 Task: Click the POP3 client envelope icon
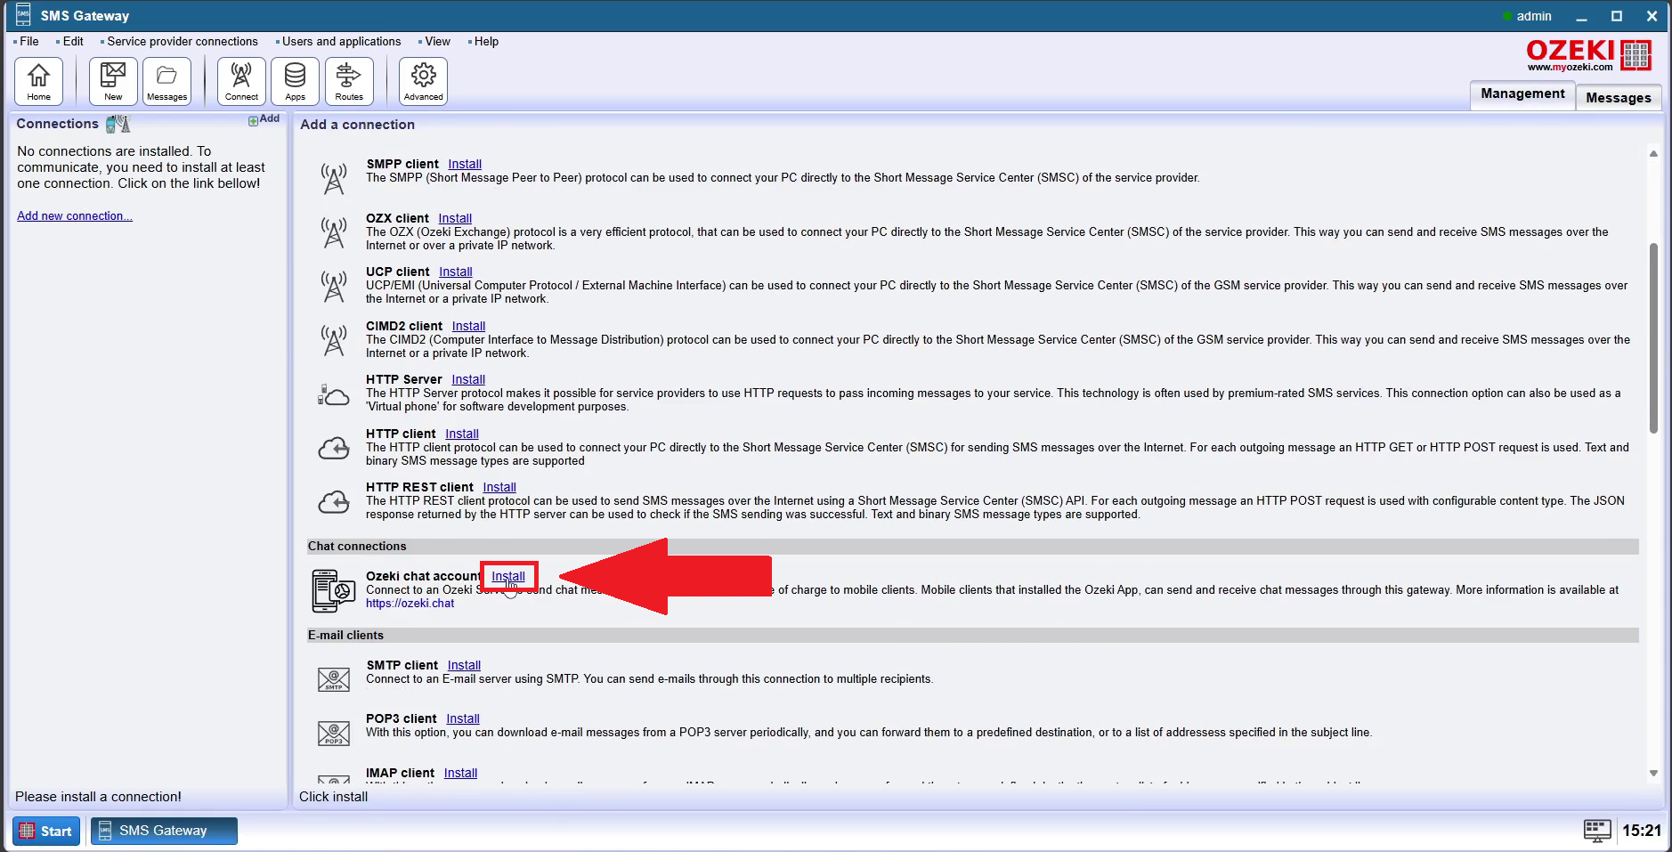pos(334,734)
